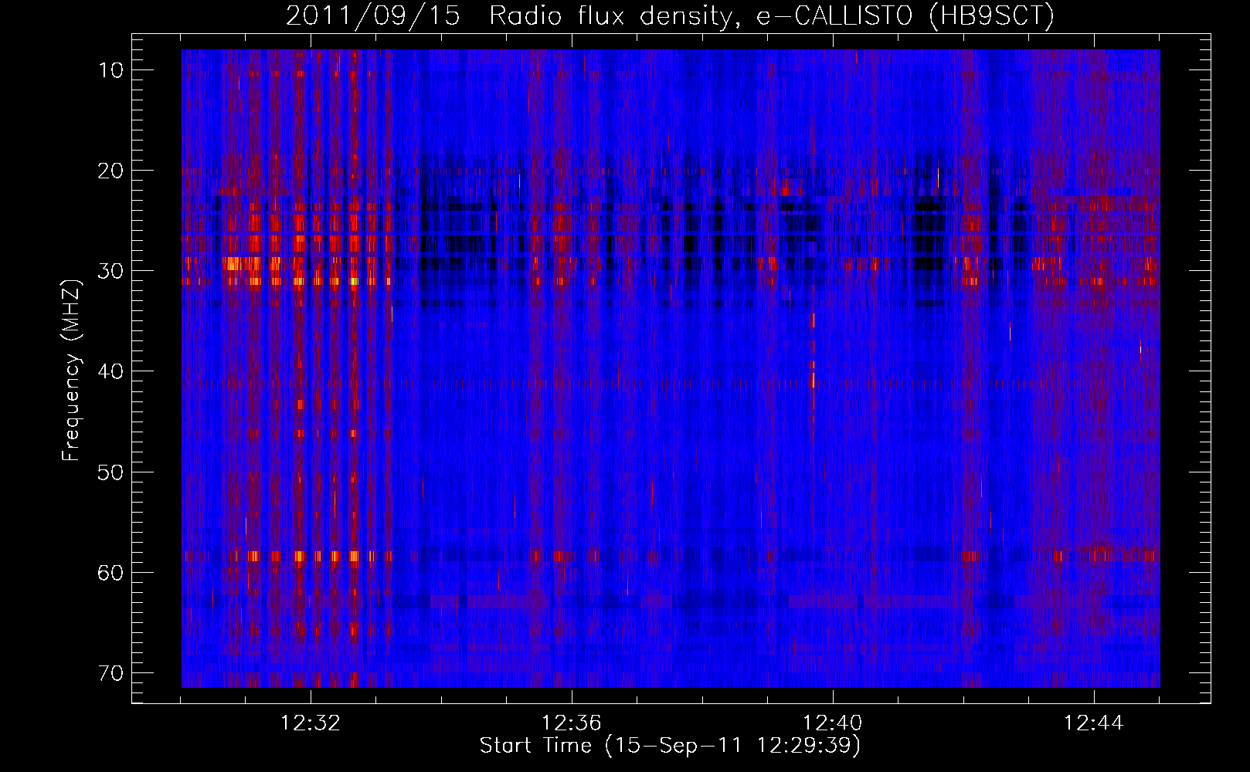Click the '50' frequency tick label
Screen dimensions: 1250x772
click(110, 472)
